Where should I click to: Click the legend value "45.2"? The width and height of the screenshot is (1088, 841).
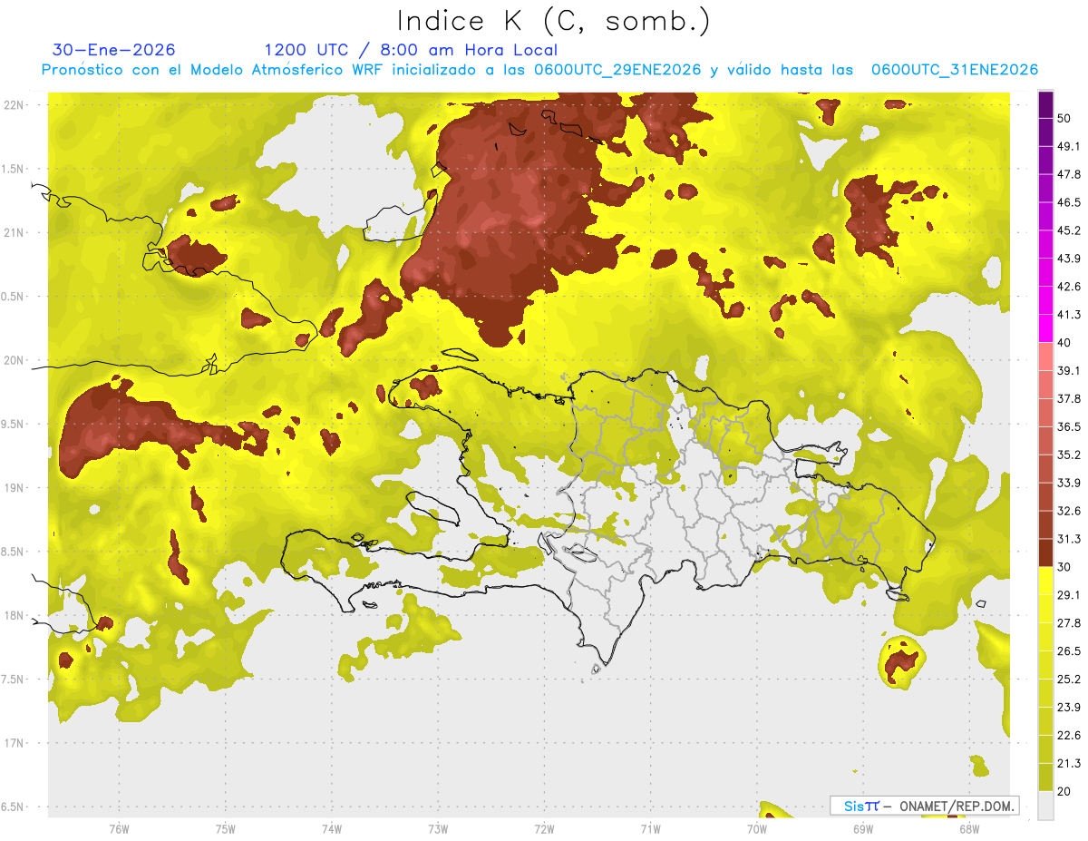pos(1069,230)
